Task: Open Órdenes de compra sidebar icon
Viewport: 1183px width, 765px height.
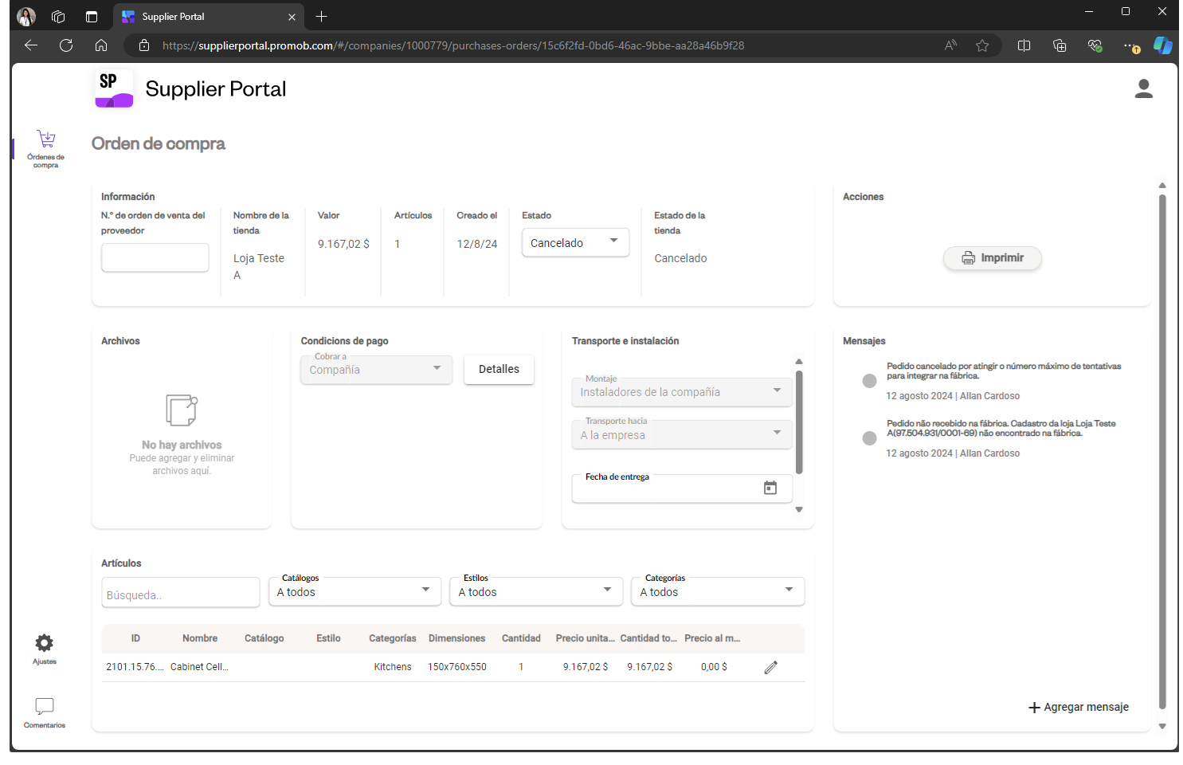Action: [46, 139]
